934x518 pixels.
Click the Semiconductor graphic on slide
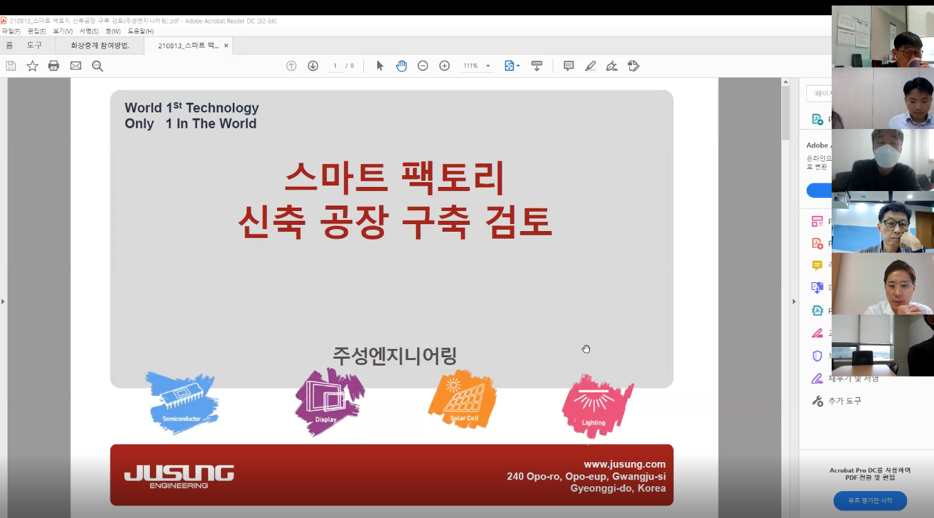point(182,403)
